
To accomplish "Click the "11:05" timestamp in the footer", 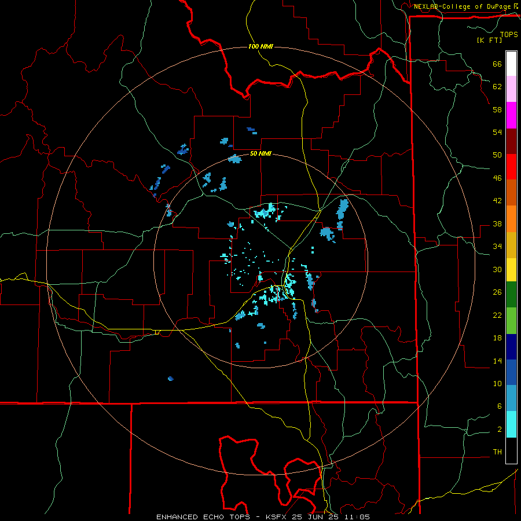I will click(x=357, y=517).
